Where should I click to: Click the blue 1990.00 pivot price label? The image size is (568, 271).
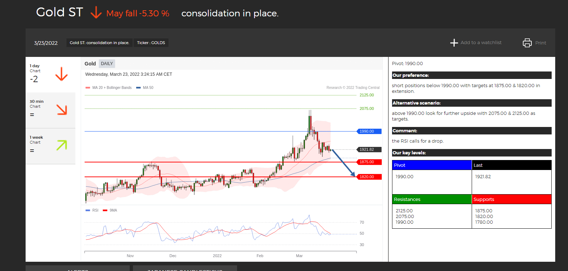click(x=369, y=131)
